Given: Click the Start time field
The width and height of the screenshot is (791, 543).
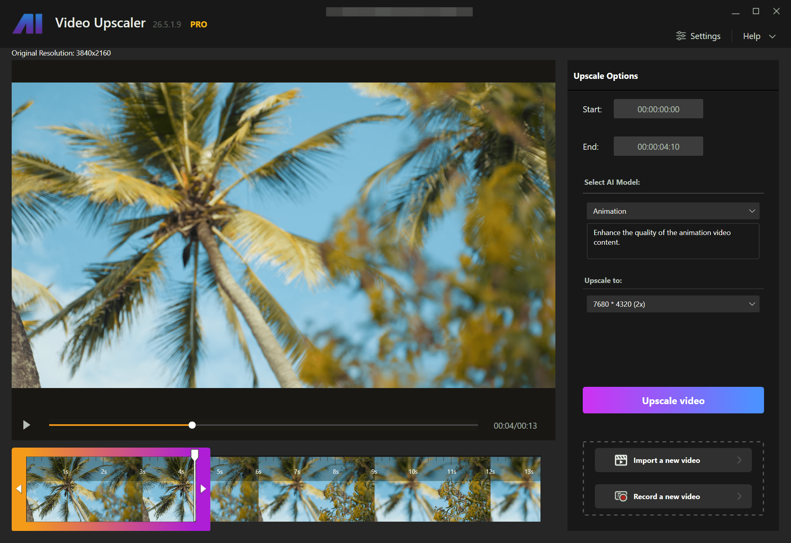Looking at the screenshot, I should 658,109.
